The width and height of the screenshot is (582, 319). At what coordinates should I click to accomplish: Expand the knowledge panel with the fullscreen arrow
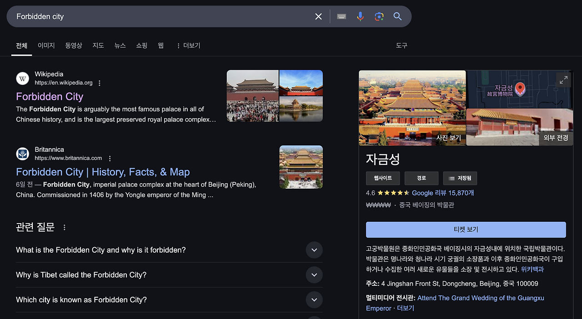(563, 80)
